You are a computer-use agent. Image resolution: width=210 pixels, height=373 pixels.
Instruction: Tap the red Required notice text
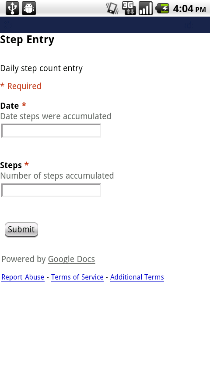click(21, 86)
